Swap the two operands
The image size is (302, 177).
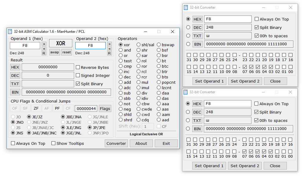[x=54, y=52]
